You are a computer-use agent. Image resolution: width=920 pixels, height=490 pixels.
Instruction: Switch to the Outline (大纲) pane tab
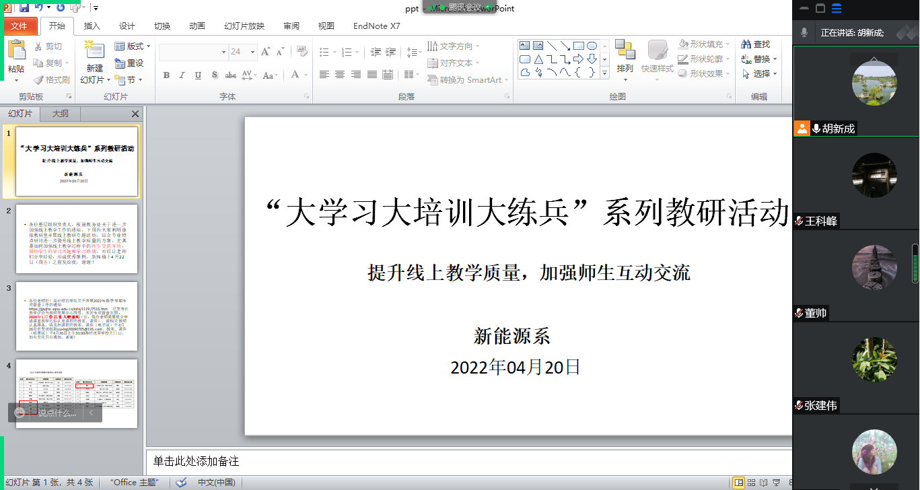pyautogui.click(x=61, y=114)
